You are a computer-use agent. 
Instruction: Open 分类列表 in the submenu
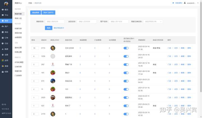click(18, 67)
